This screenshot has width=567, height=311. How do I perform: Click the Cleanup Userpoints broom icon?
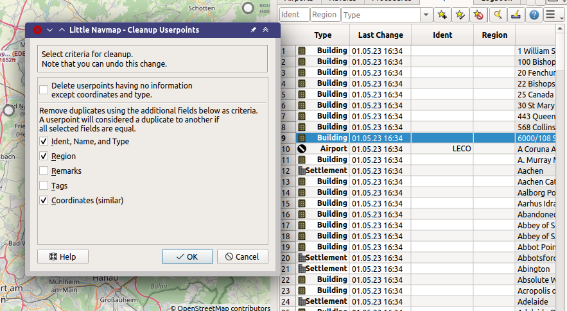[516, 15]
